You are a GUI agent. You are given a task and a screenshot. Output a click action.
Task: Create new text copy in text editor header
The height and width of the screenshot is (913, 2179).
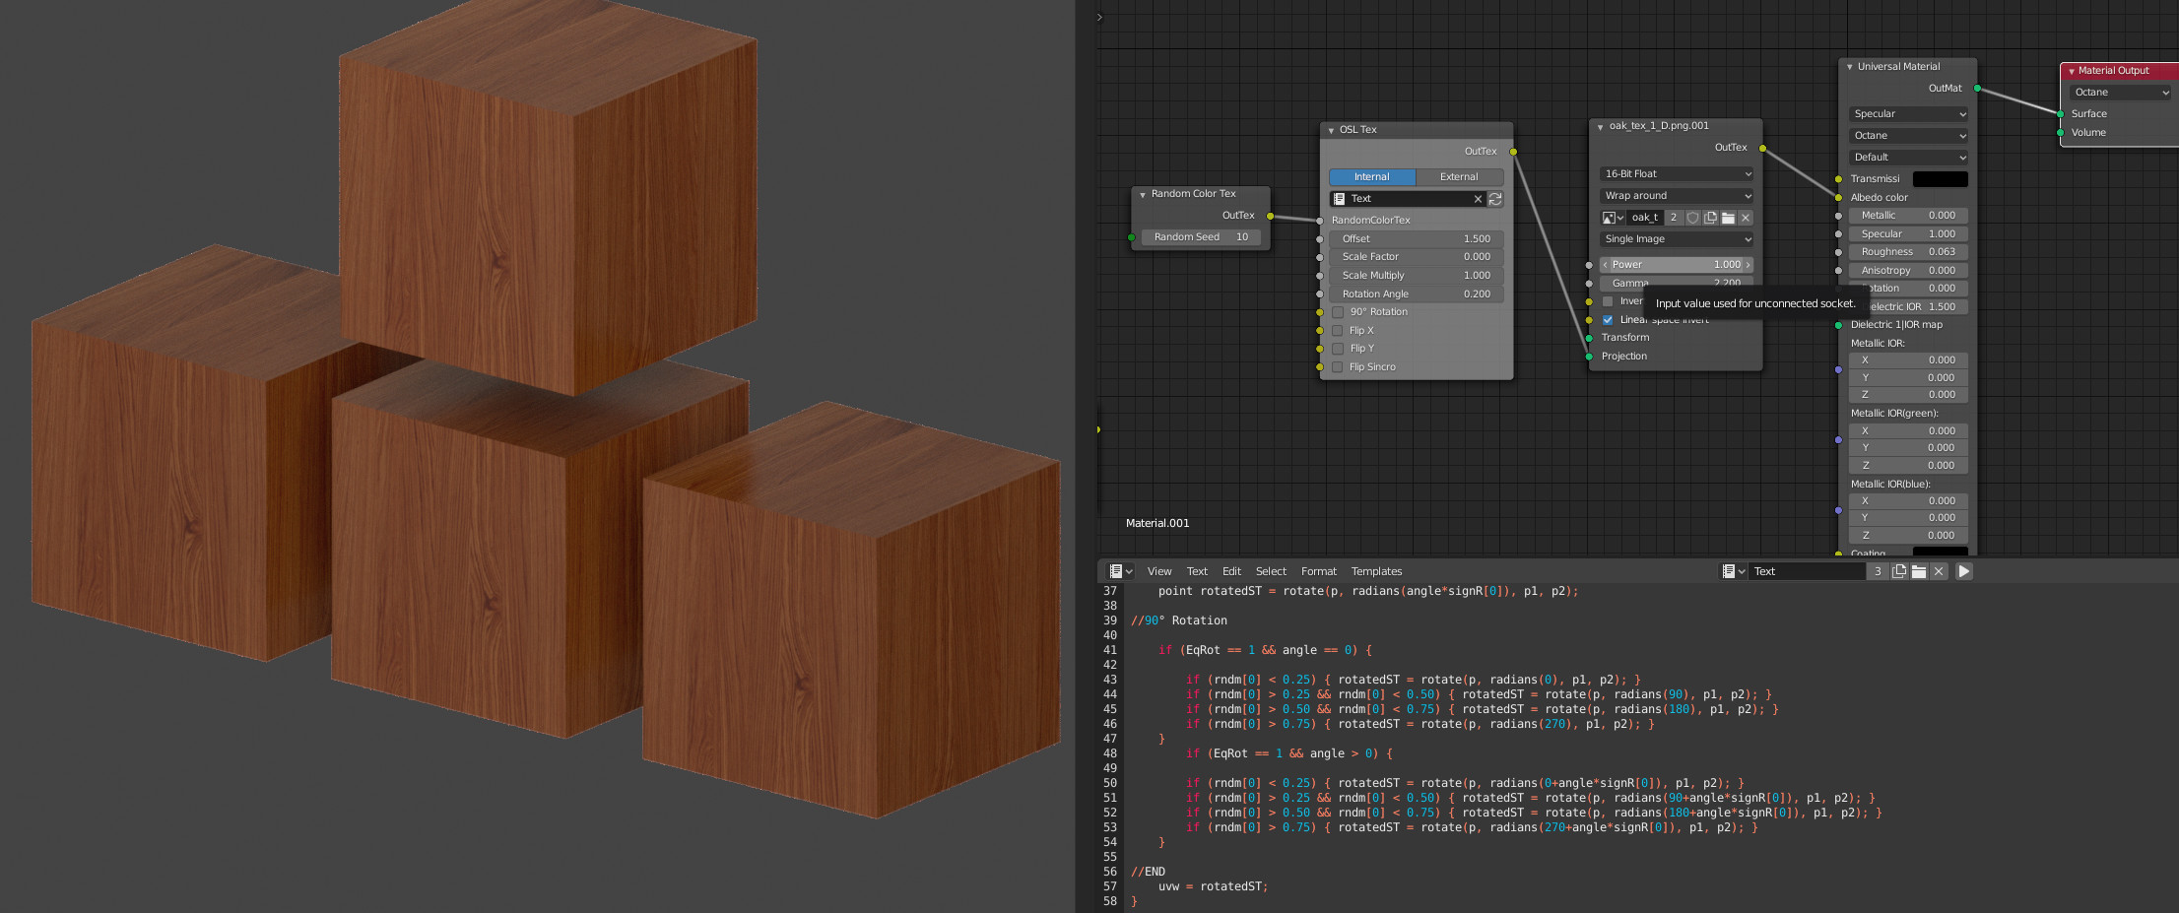(x=1899, y=571)
